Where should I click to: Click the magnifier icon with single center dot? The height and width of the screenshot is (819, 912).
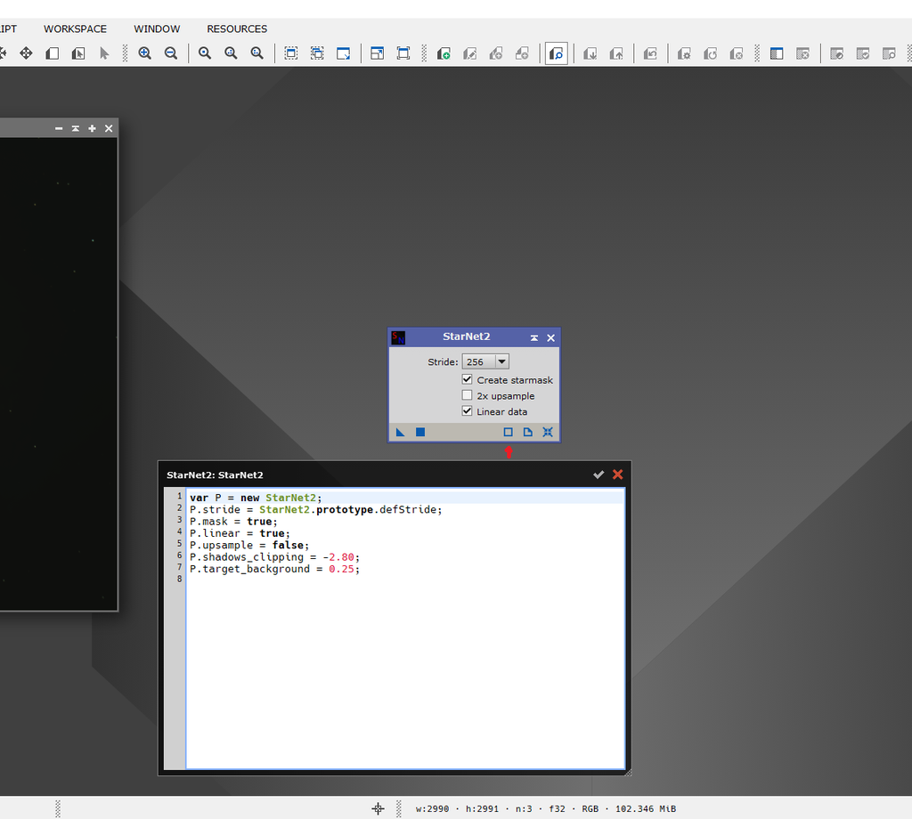pos(205,53)
